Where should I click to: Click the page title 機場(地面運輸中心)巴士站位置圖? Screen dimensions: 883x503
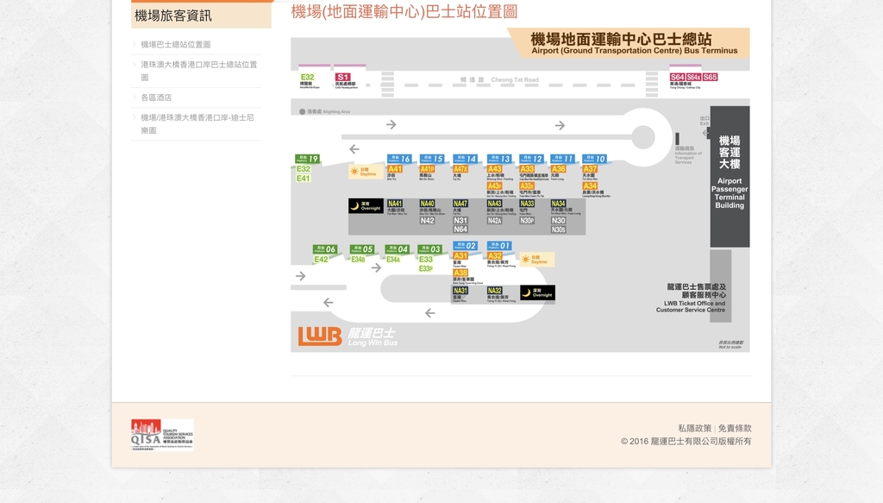click(x=404, y=12)
